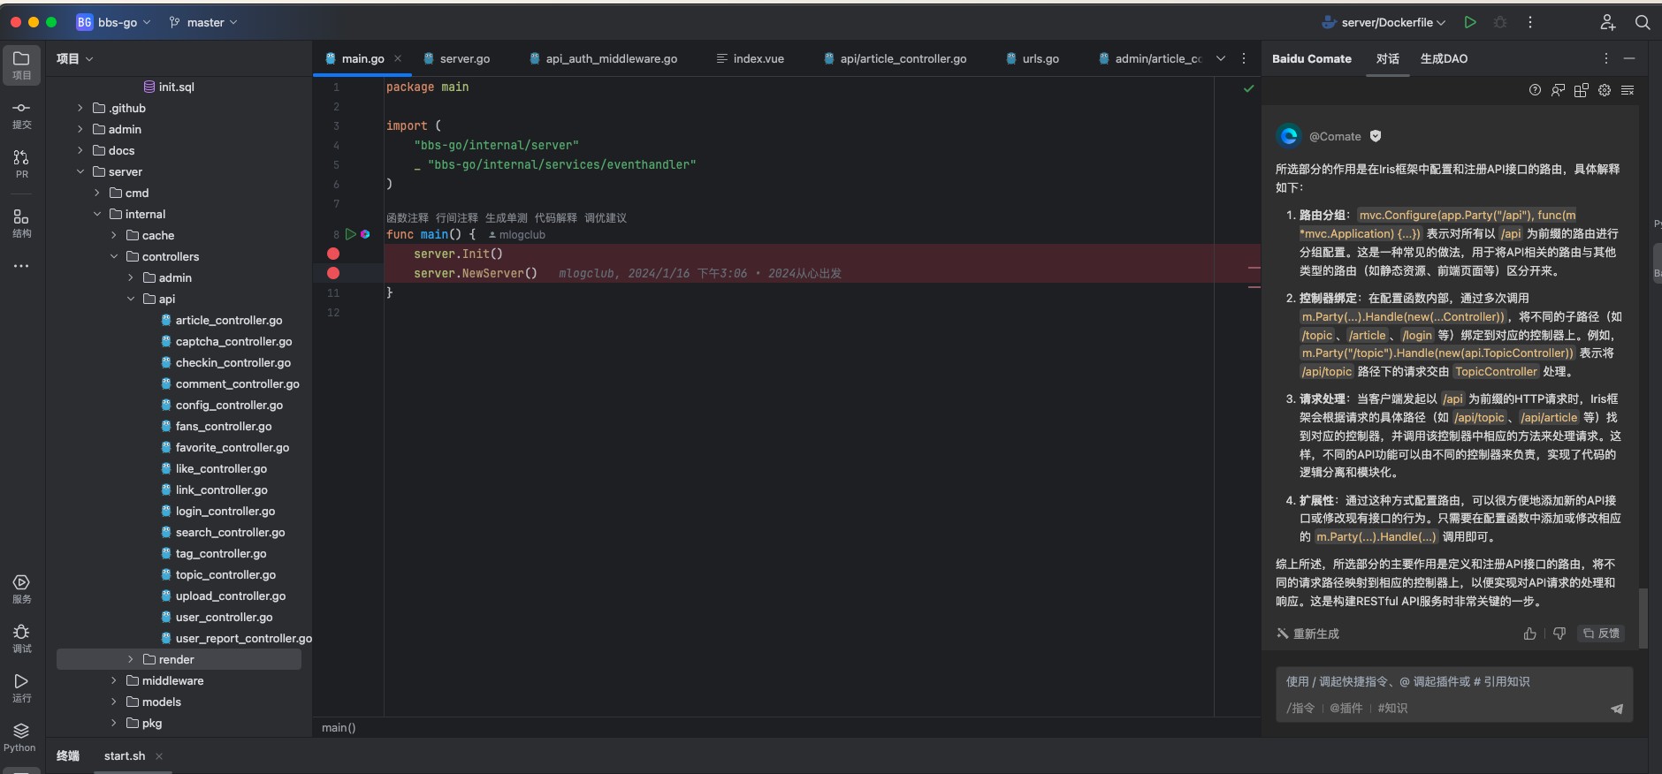
Task: Expand the cache folder
Action: (x=114, y=235)
